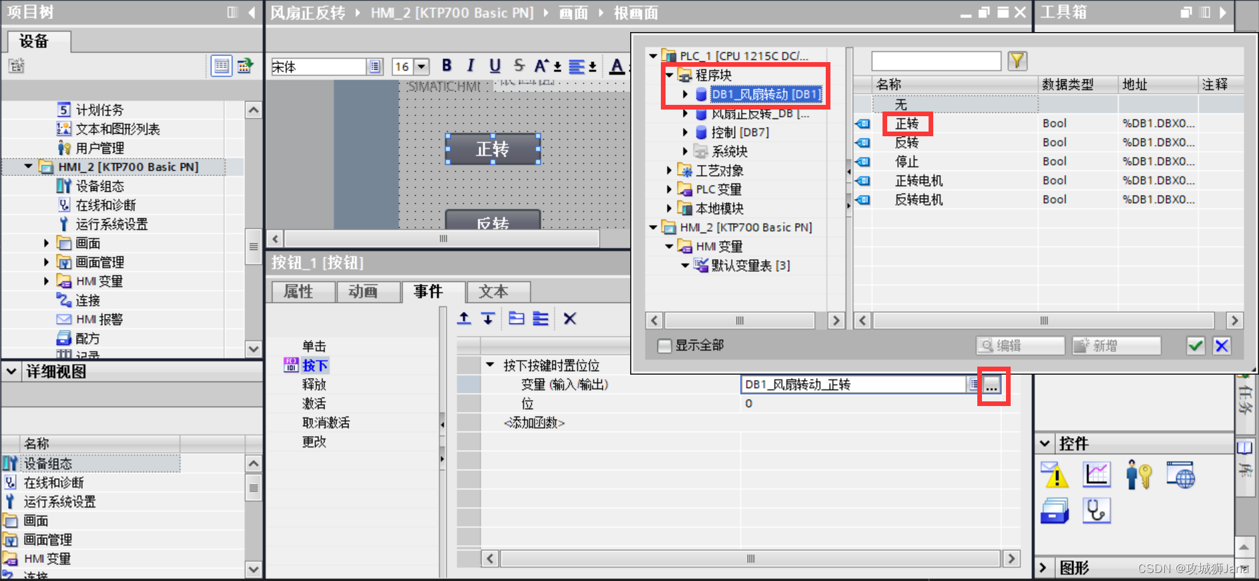Click the alarm view control icon
Viewport: 1259px width, 581px height.
point(1055,475)
